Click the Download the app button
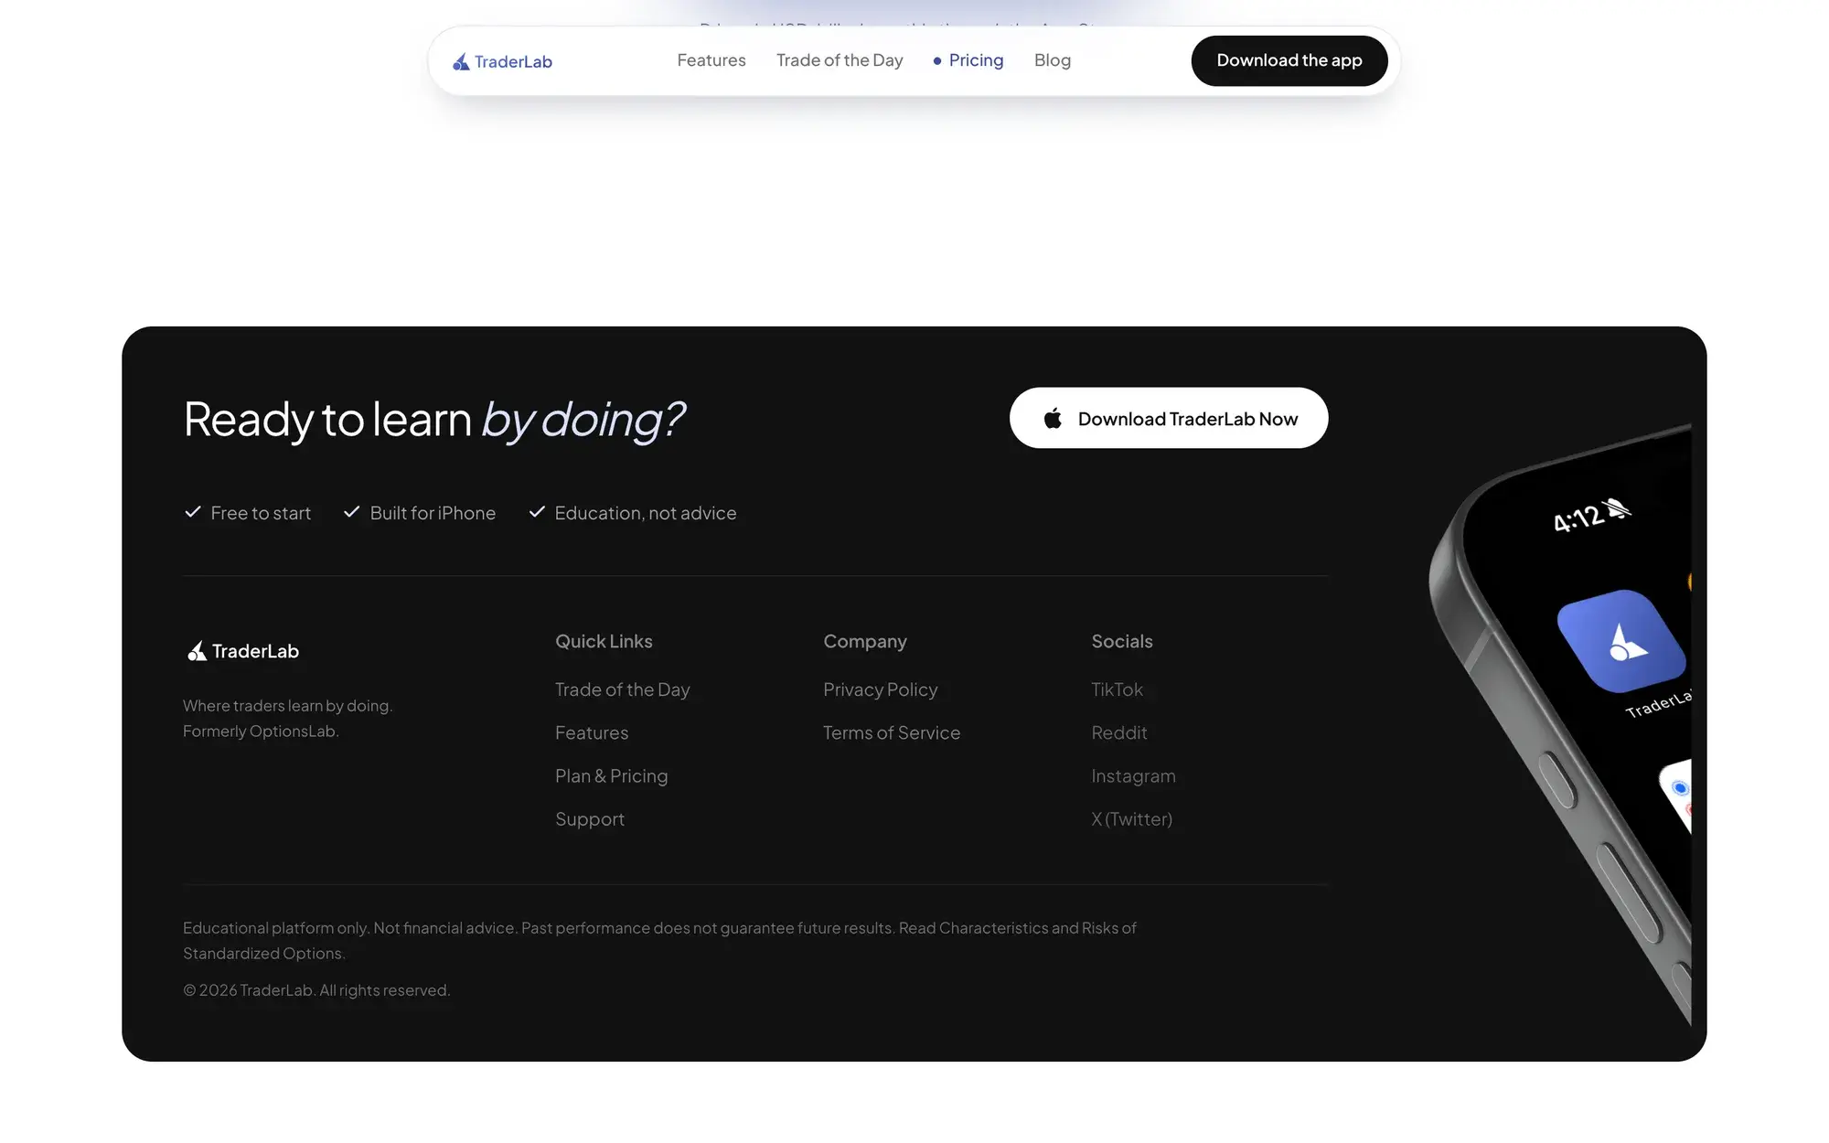1829x1143 pixels. (x=1289, y=60)
